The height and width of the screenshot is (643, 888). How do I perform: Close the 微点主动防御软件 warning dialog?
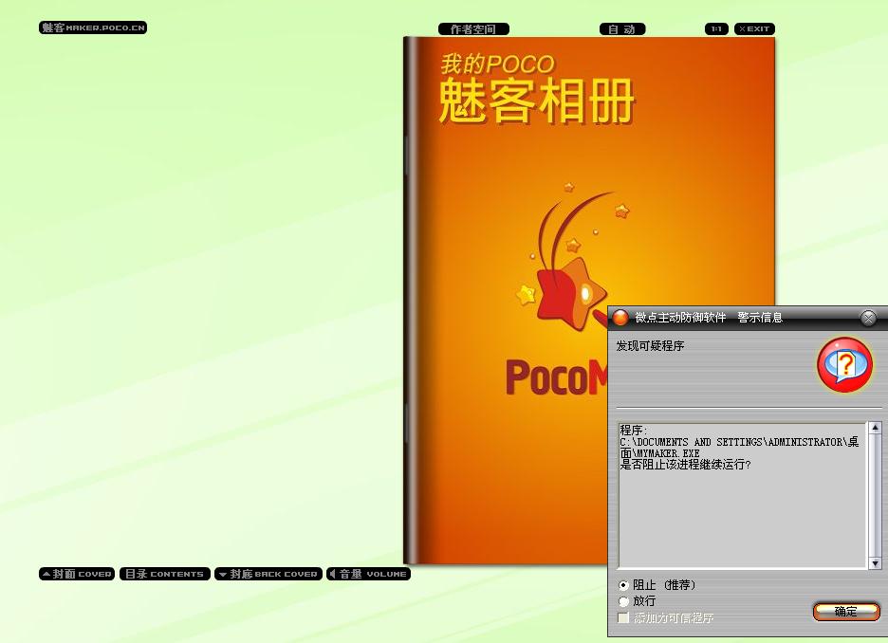click(x=868, y=318)
